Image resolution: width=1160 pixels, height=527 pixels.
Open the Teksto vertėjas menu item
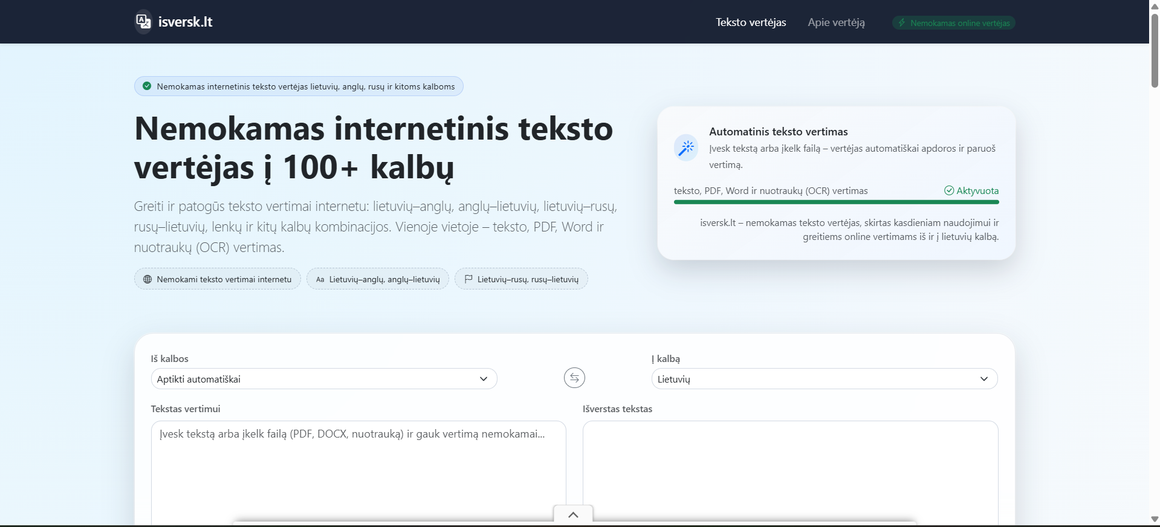[x=751, y=22]
